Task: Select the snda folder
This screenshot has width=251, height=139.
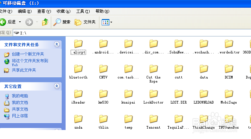Action: [x=78, y=122]
